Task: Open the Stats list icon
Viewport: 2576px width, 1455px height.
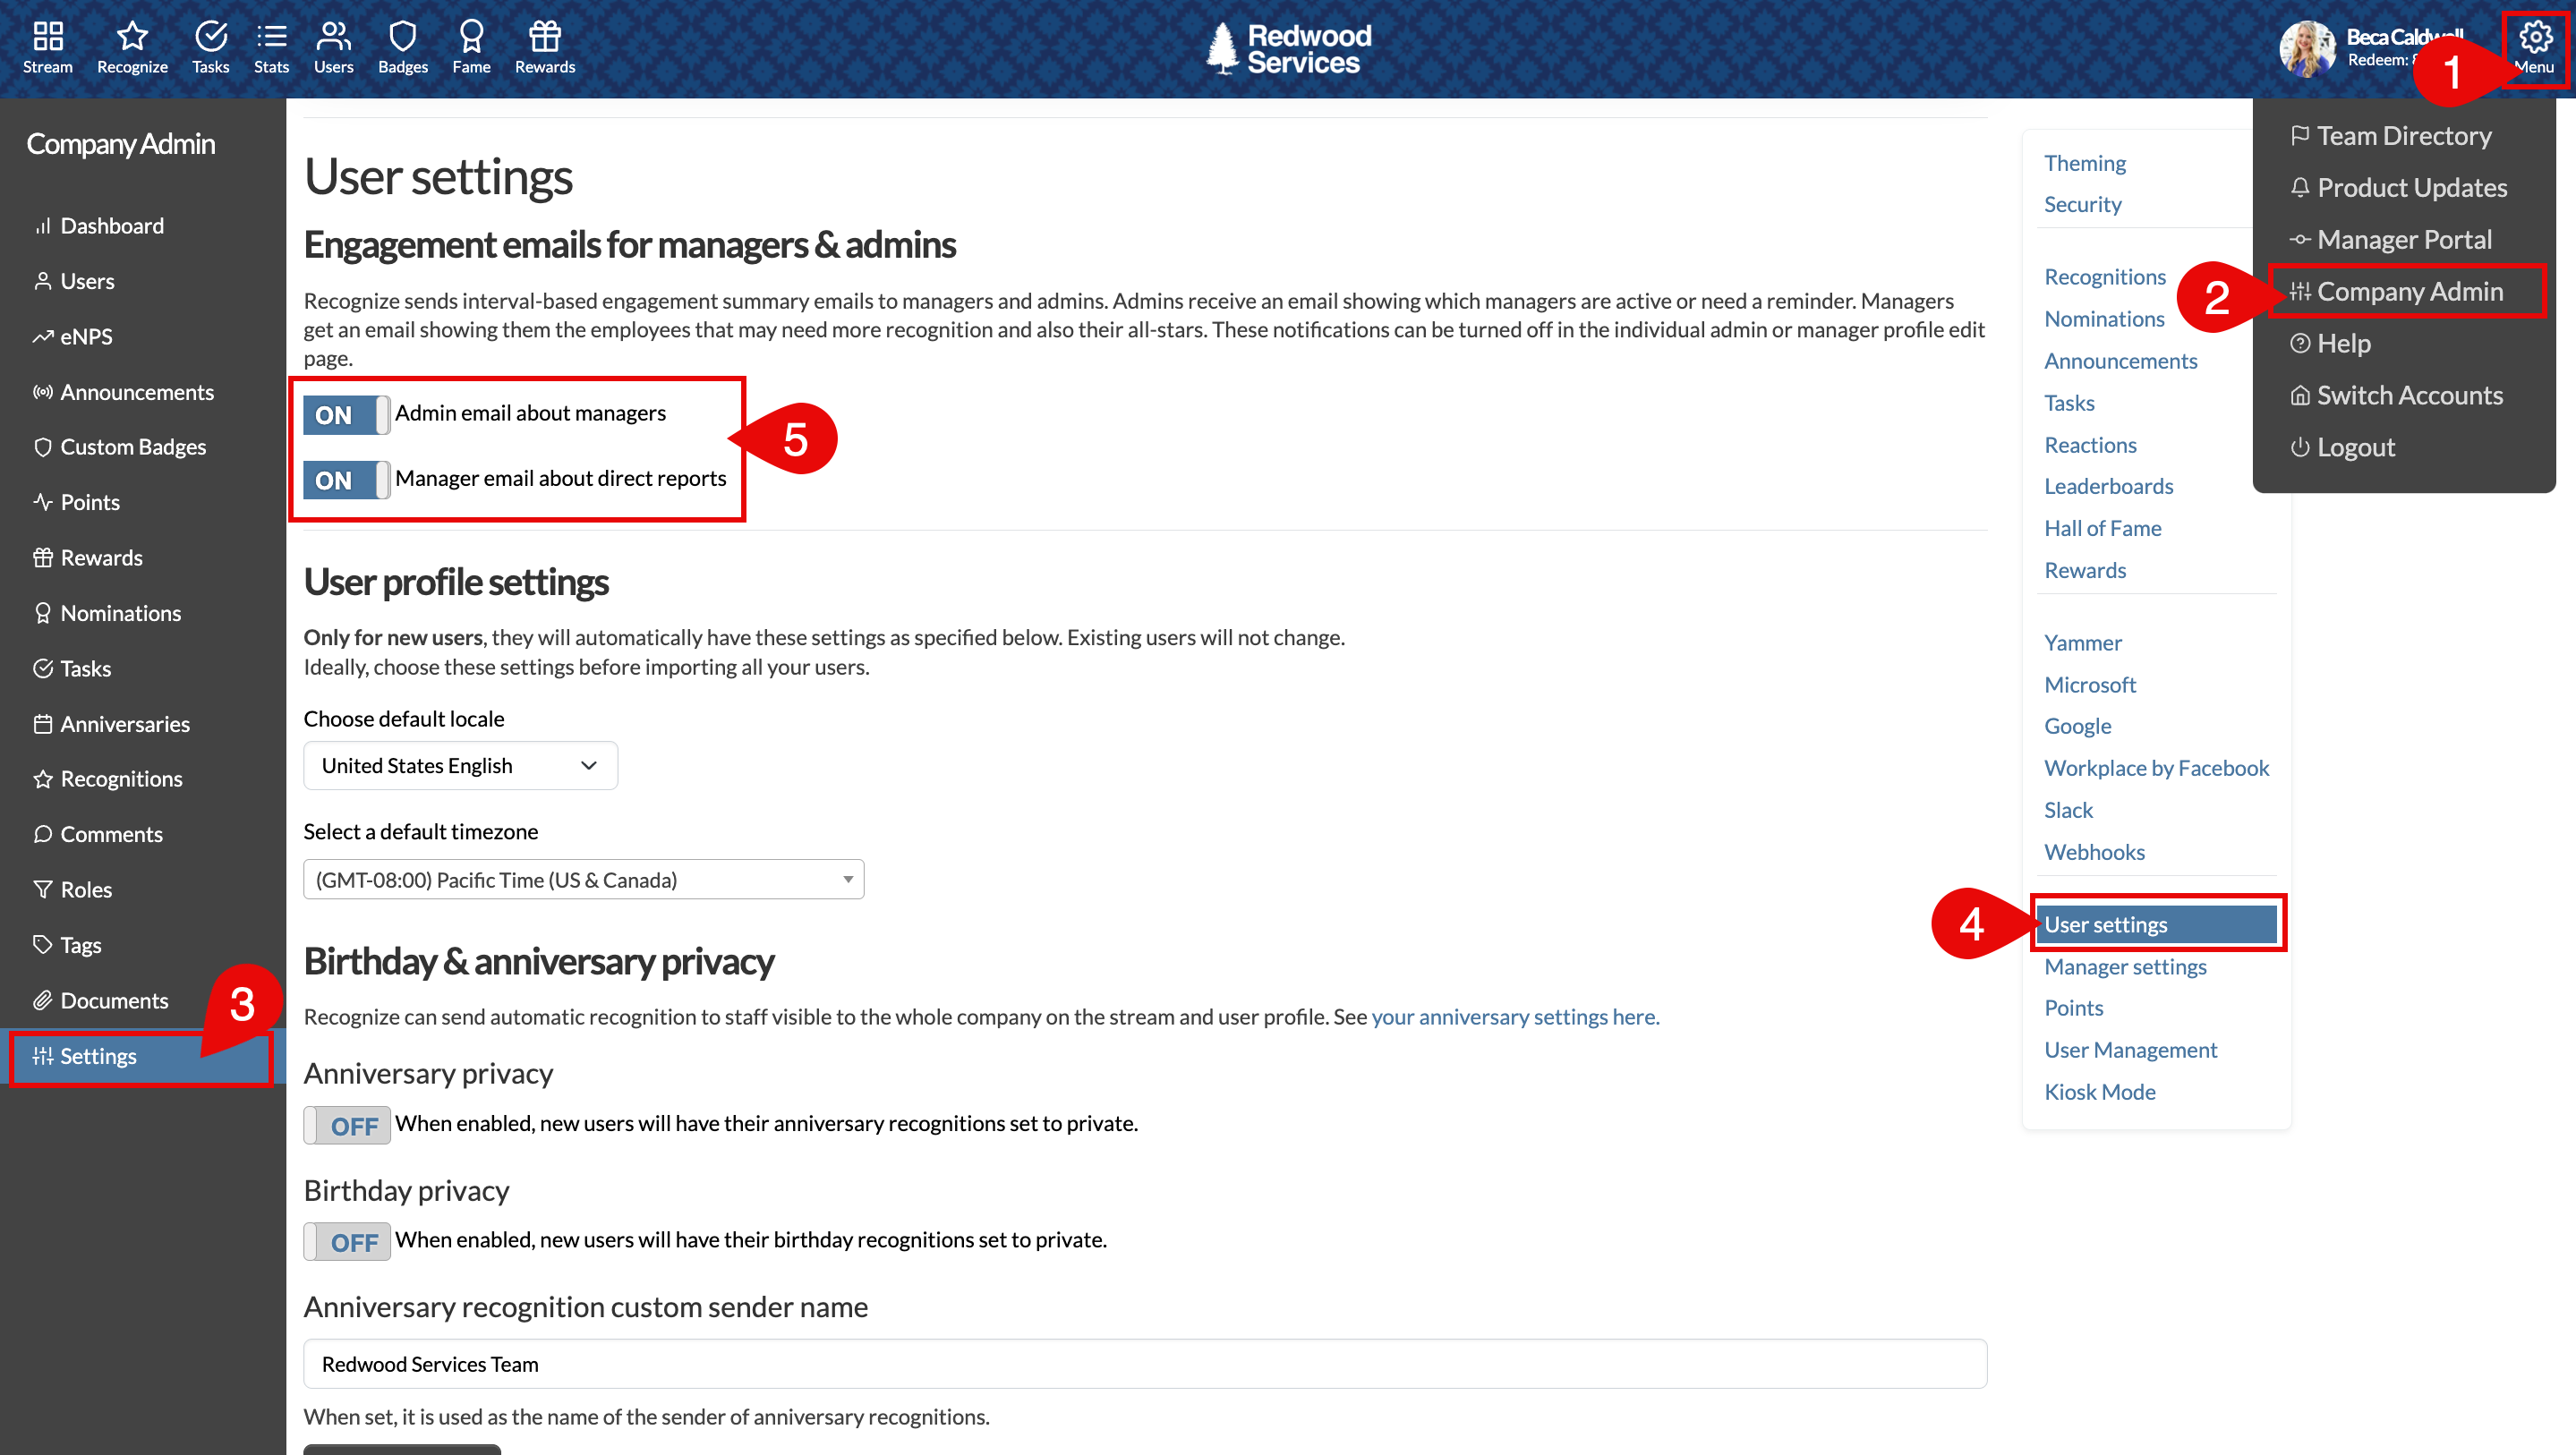Action: click(x=271, y=47)
